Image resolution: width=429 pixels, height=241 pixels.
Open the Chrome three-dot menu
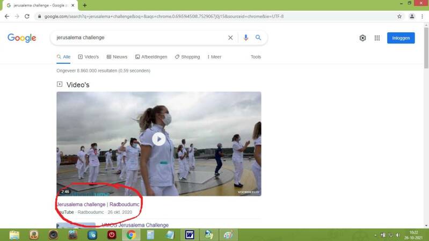click(422, 17)
